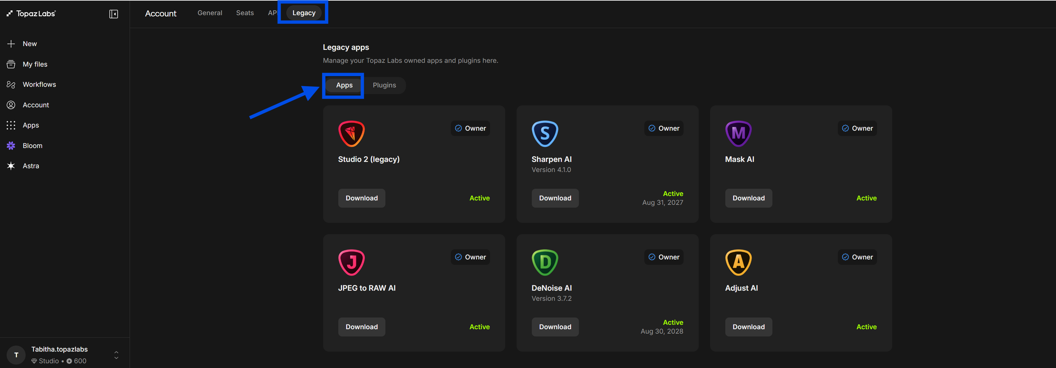Click Active status on Adjust AI card
1056x368 pixels.
(x=867, y=327)
